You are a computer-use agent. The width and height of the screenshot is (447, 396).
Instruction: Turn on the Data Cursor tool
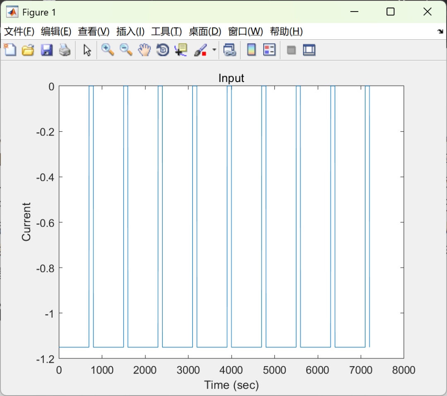pyautogui.click(x=180, y=50)
